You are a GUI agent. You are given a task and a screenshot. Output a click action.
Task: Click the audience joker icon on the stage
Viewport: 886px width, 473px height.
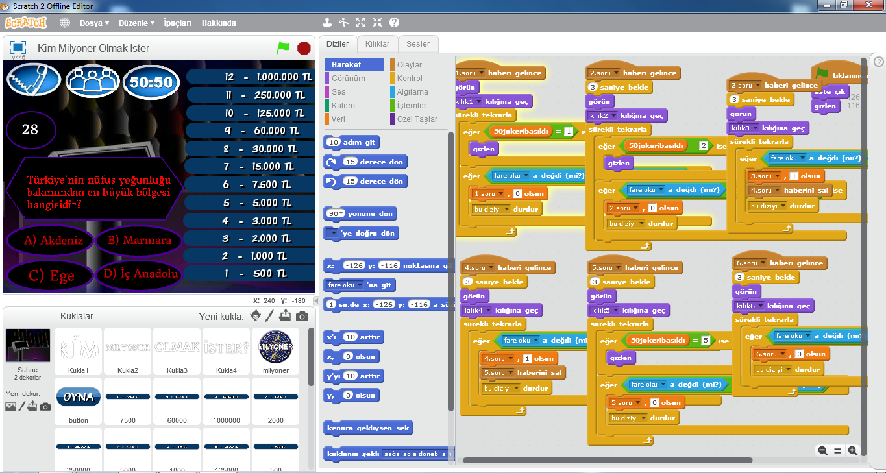[92, 81]
